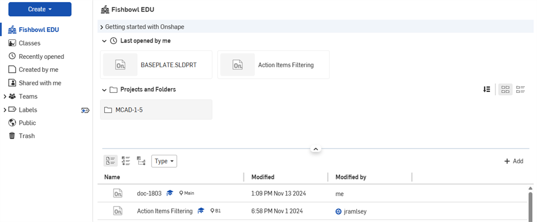Open the Create dropdown button
This screenshot has width=537, height=222.
tap(40, 9)
